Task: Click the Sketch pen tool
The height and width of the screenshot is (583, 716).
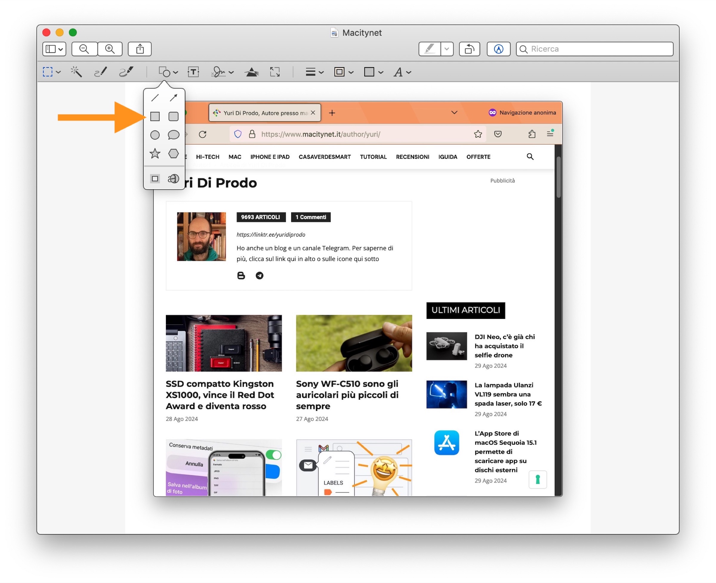Action: click(x=101, y=72)
